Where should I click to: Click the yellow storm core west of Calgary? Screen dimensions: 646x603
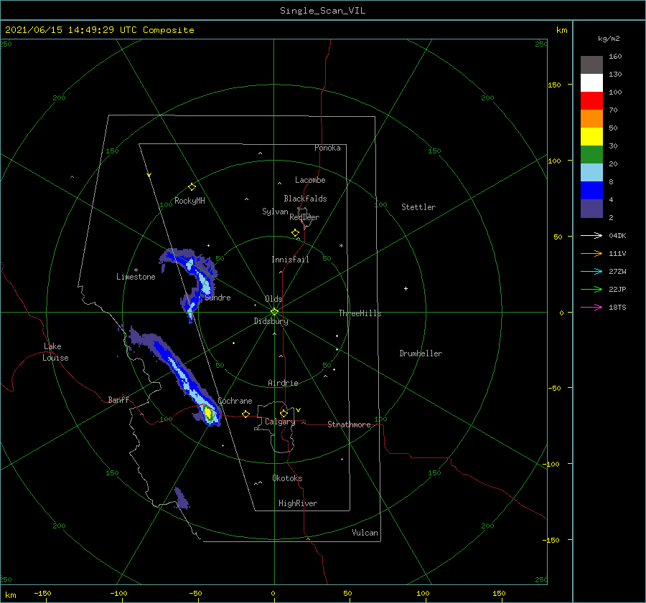tap(208, 412)
